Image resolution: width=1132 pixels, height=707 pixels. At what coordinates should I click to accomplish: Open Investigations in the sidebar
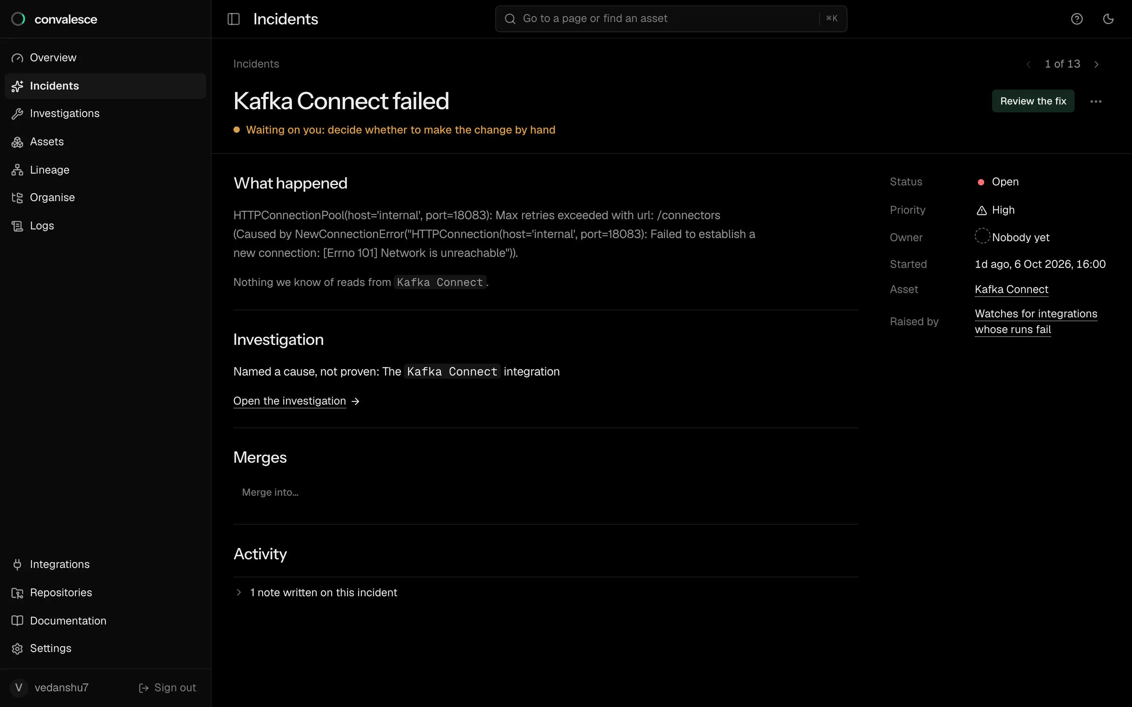tap(105, 114)
